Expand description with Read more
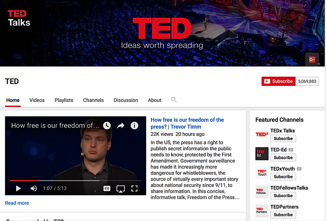The height and width of the screenshot is (221, 326). tap(17, 203)
